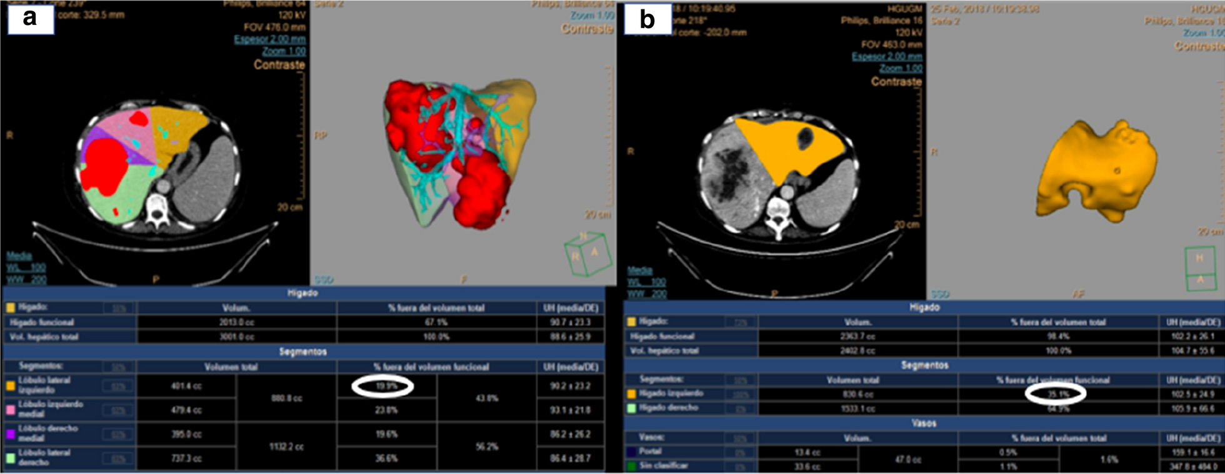1225x474 pixels.
Task: Click the opacity field in Portal row
Action: click(x=740, y=452)
